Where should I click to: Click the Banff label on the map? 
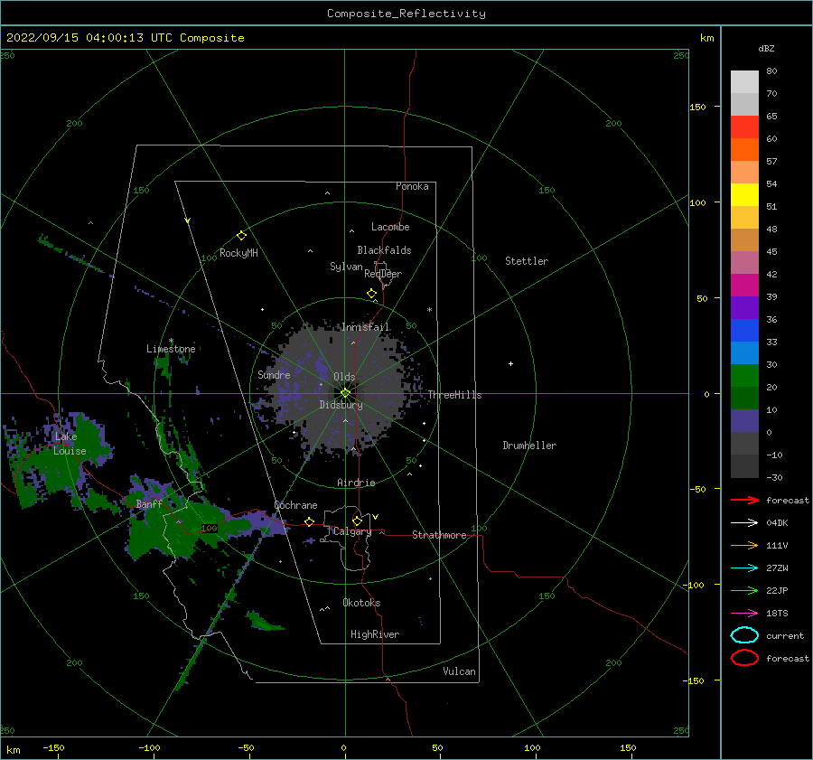pos(149,504)
